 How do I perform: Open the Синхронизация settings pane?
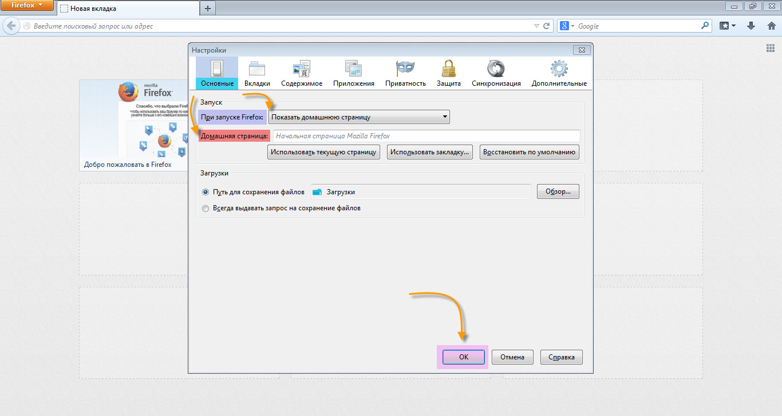click(x=496, y=73)
